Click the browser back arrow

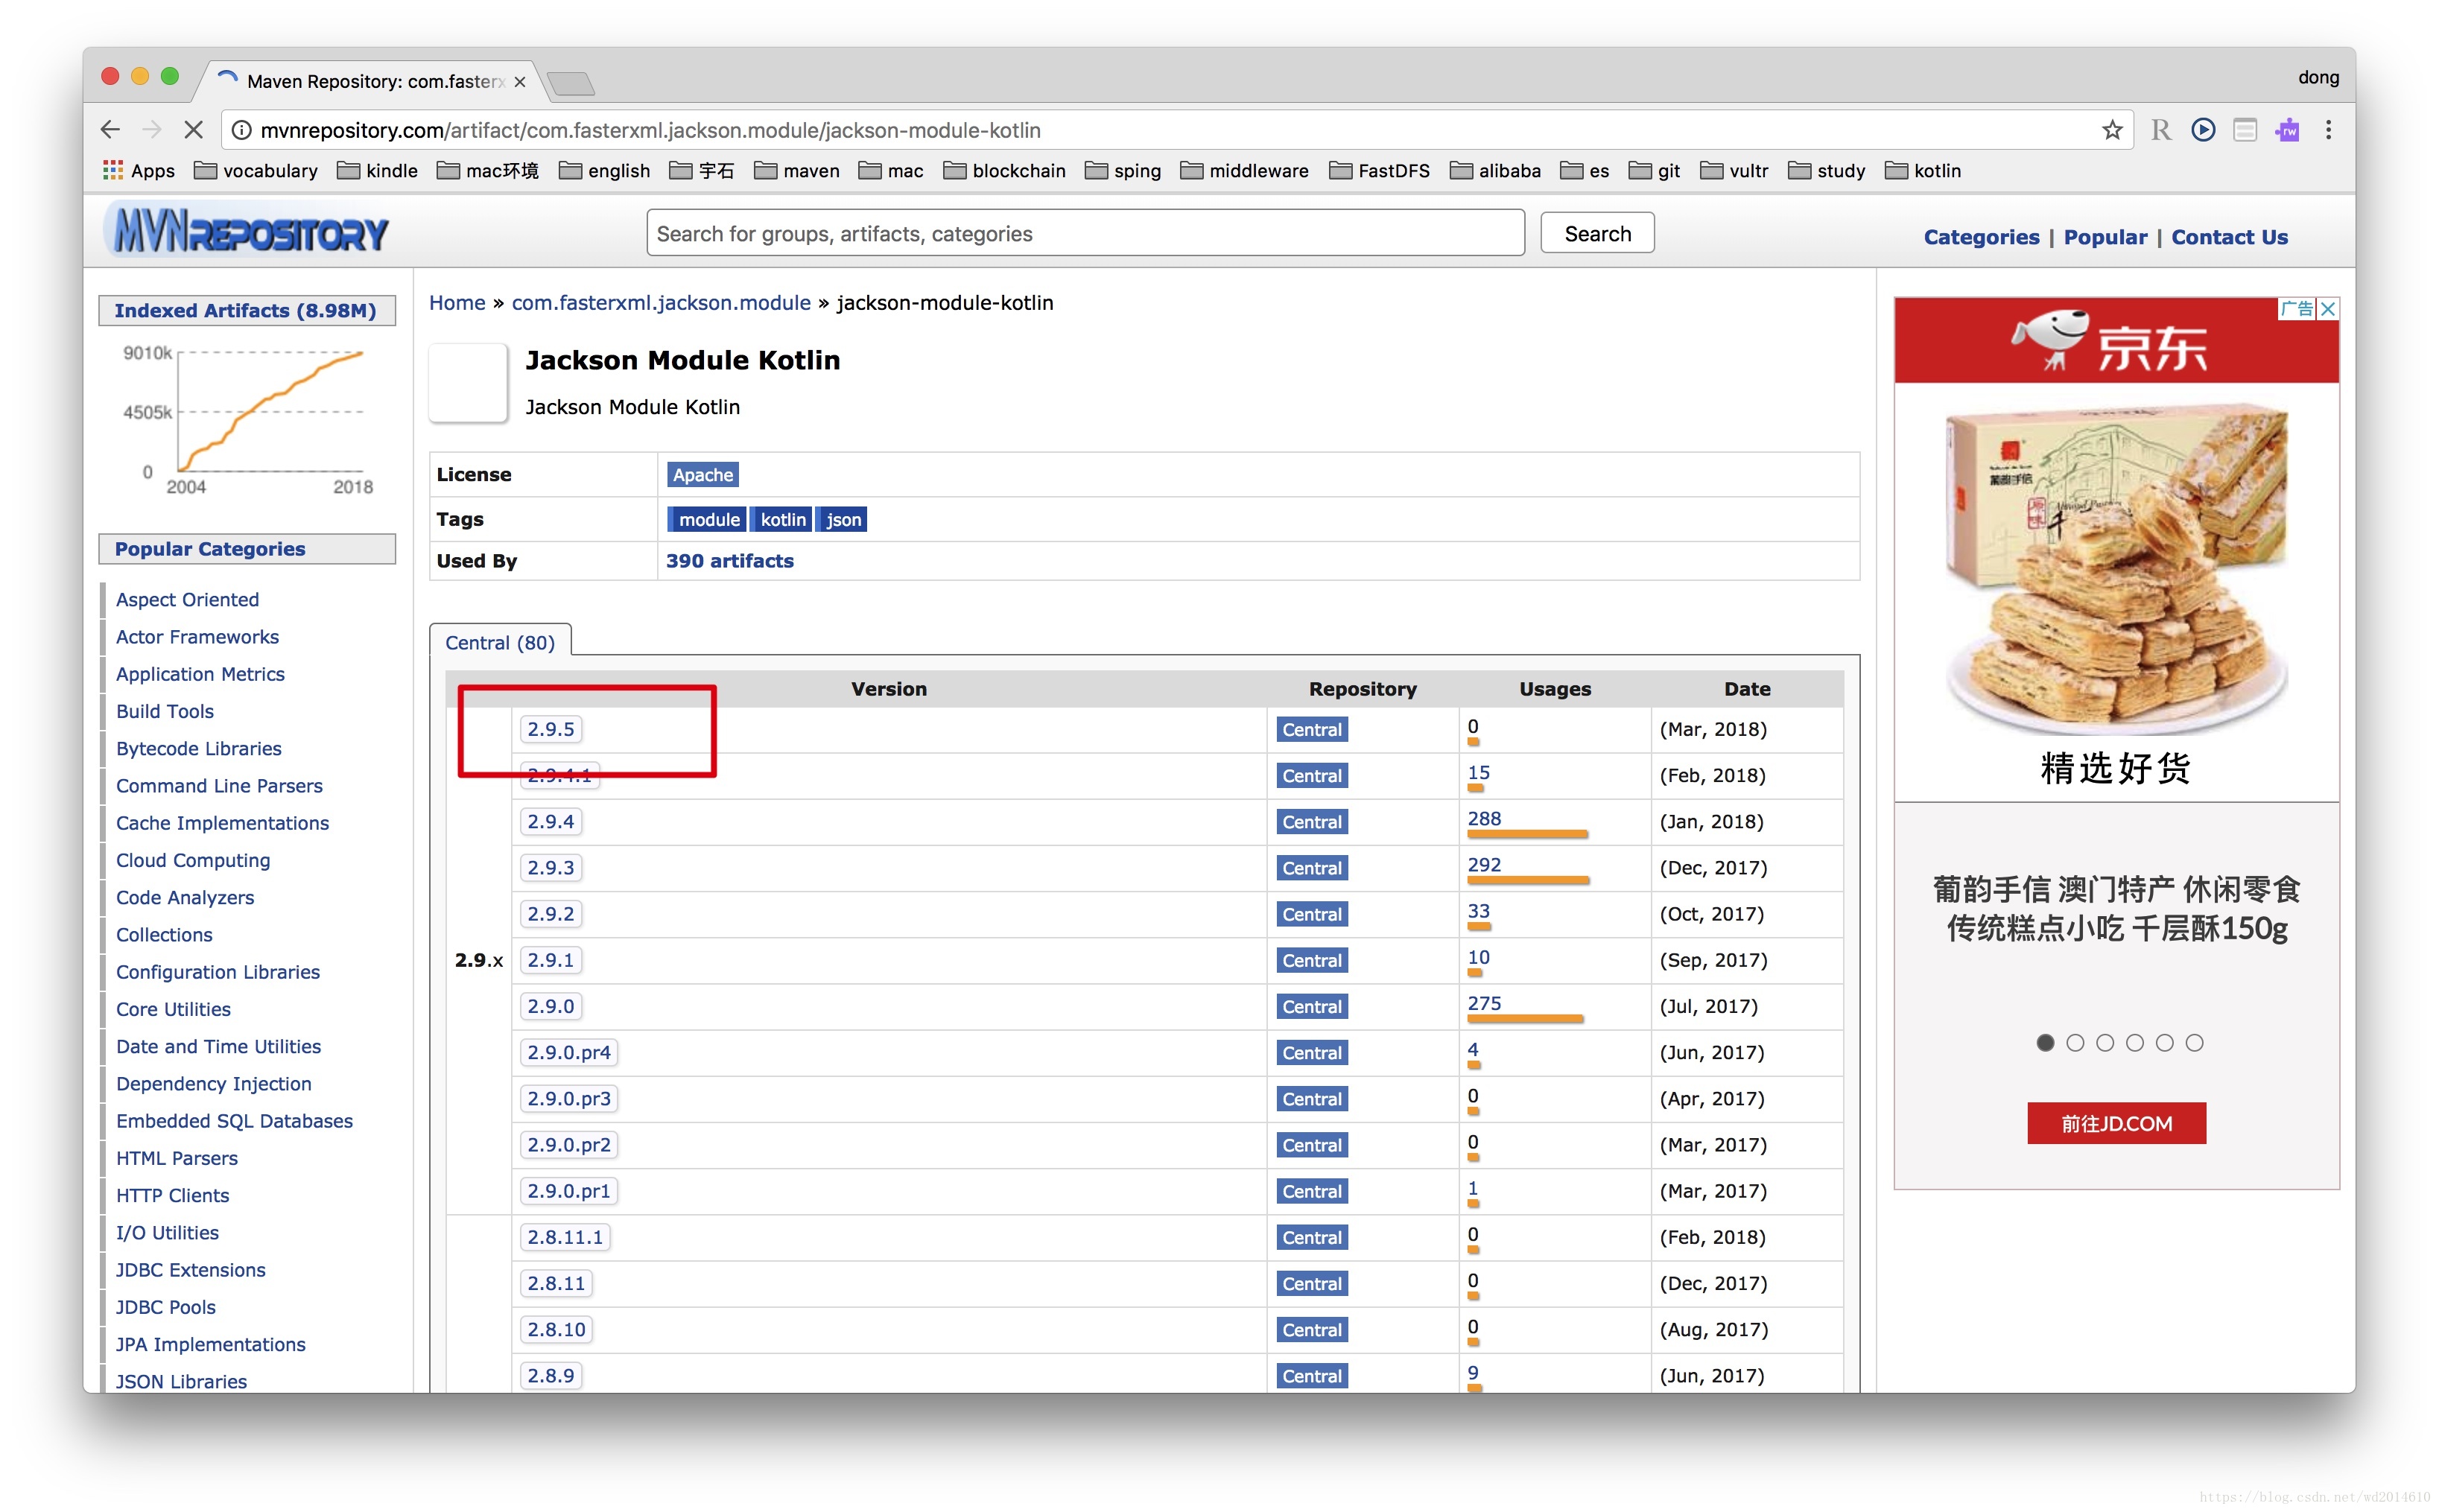[x=110, y=130]
